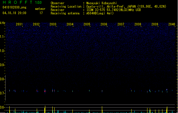Screen dimensions: 178x113
Task: Click the Receiving Location label
Action: point(66,6)
